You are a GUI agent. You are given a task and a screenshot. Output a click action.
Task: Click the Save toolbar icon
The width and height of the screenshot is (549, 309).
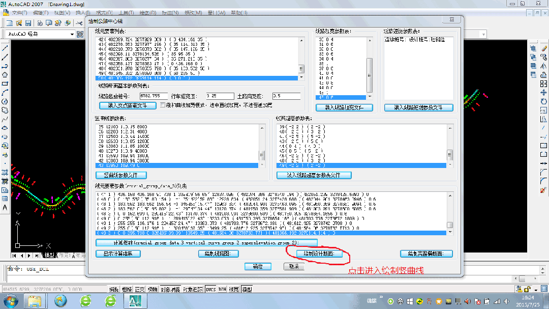tap(28, 23)
